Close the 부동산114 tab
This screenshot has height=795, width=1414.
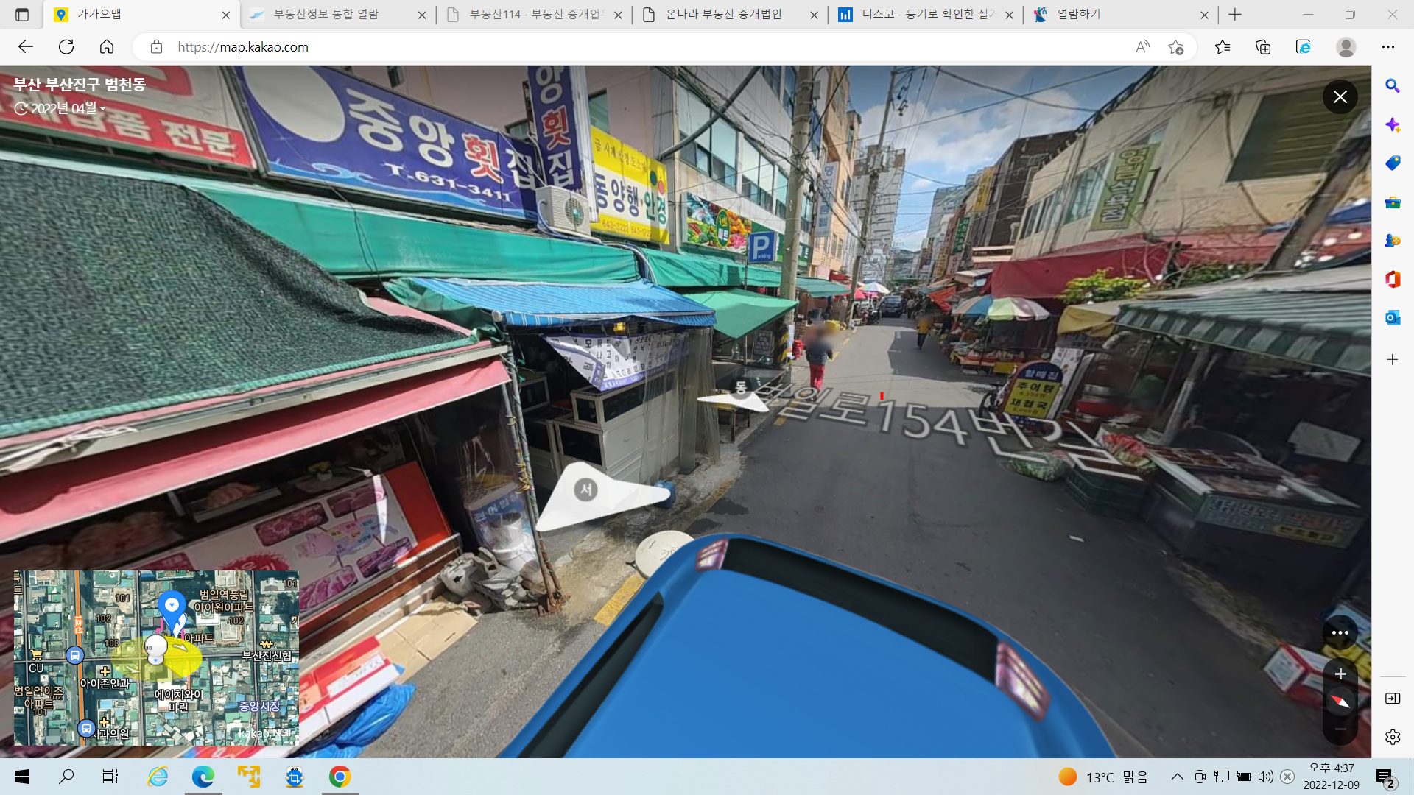click(618, 15)
